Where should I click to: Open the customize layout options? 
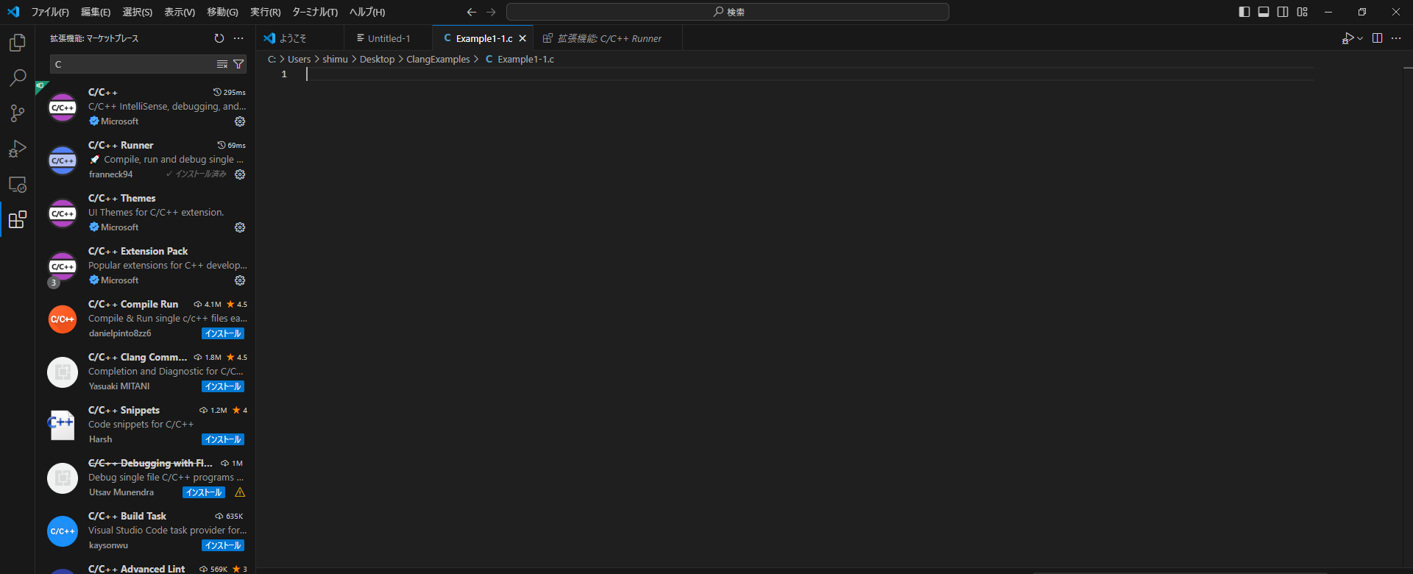coord(1303,12)
